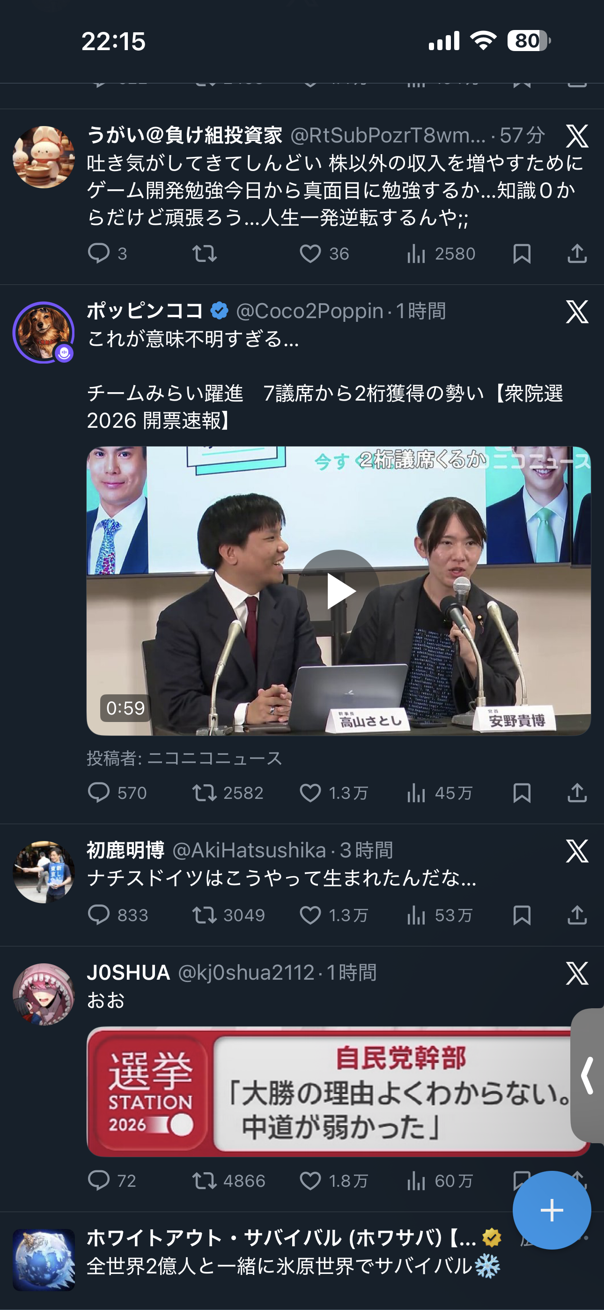Repost the うがい@負け組投資家 post
The width and height of the screenshot is (604, 1310).
[205, 253]
